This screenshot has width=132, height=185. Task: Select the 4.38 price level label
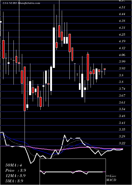coord(122,21)
